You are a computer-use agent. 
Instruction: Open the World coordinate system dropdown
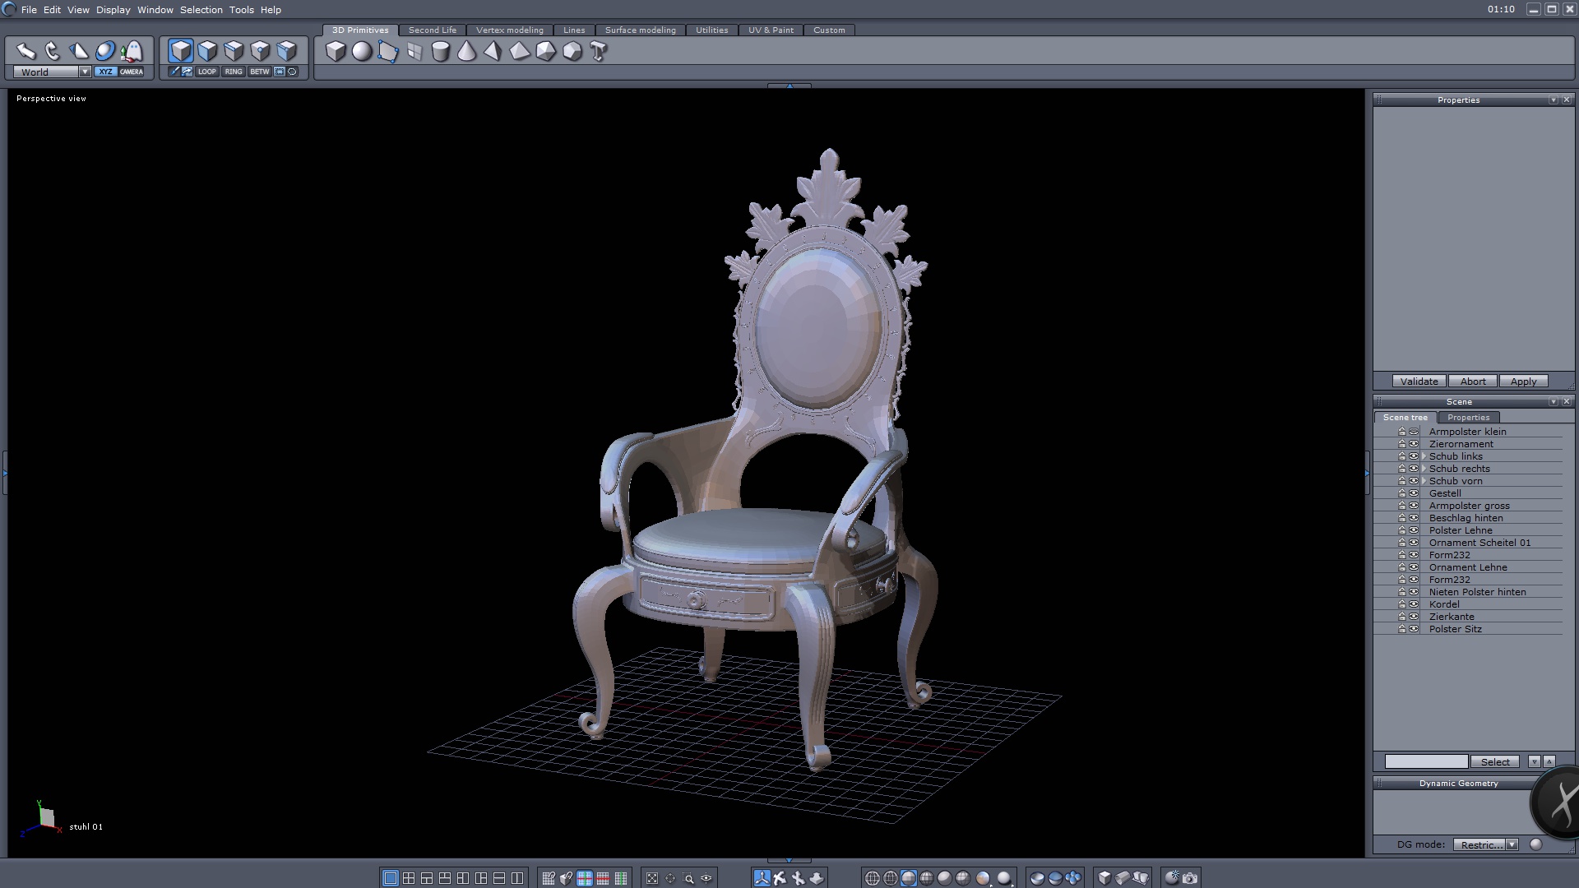pos(85,72)
